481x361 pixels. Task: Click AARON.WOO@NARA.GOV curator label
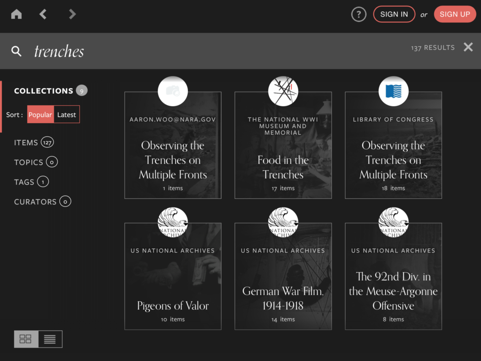tap(173, 119)
